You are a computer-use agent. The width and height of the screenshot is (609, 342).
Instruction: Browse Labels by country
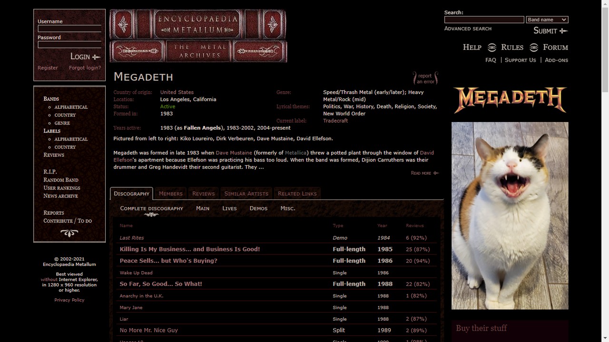(x=65, y=147)
